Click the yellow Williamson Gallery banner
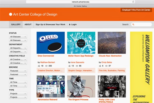 (x=141, y=67)
